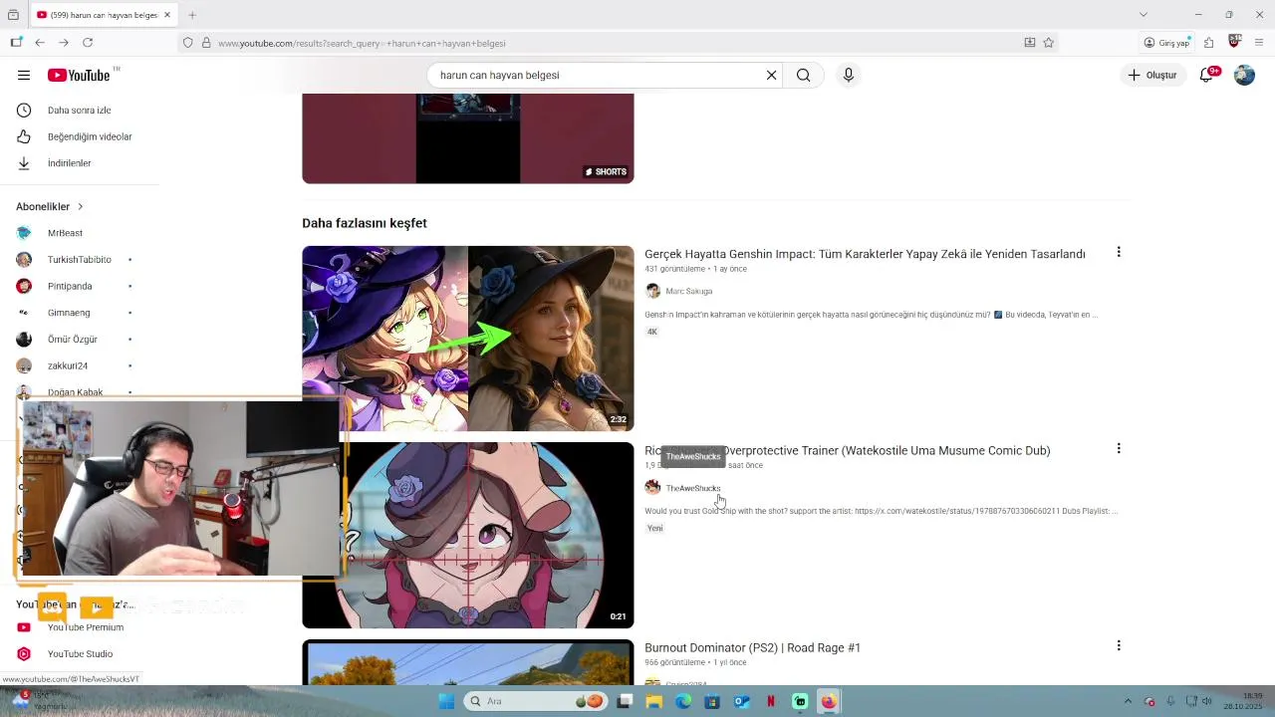Play the Genshin Impact video thumbnail
This screenshot has height=717, width=1275.
pyautogui.click(x=468, y=339)
